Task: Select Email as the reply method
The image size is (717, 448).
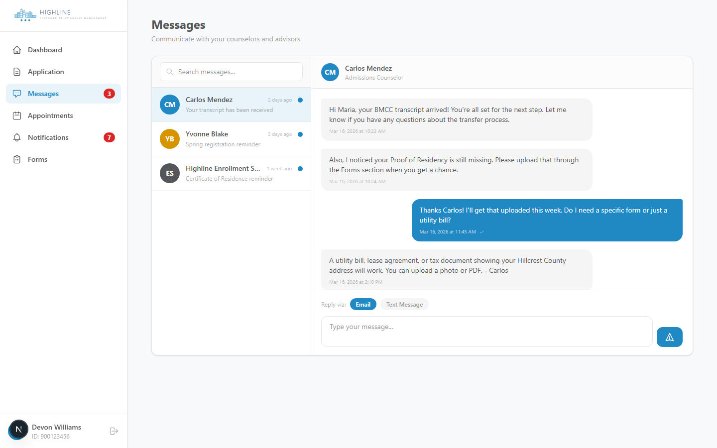Action: [x=363, y=304]
